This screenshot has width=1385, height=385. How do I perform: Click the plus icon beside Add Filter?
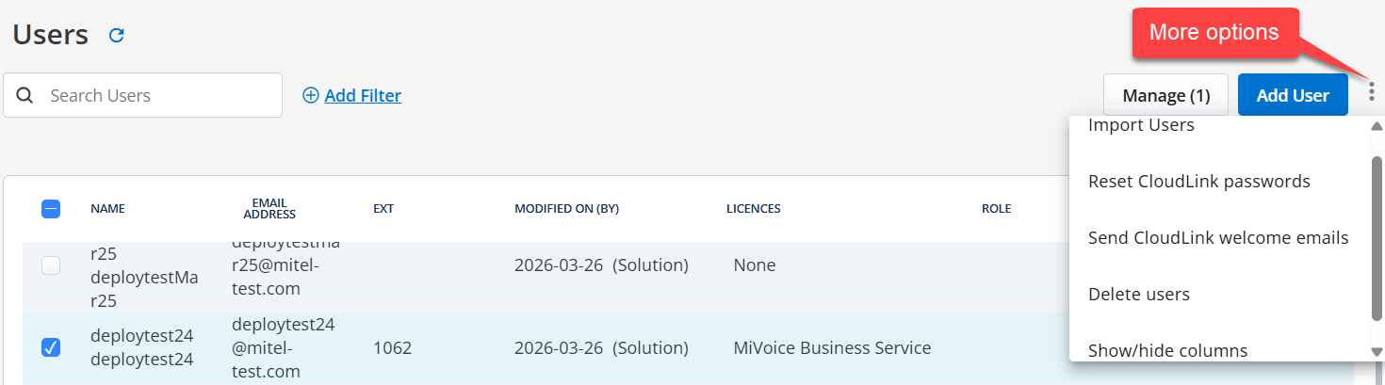pos(311,95)
